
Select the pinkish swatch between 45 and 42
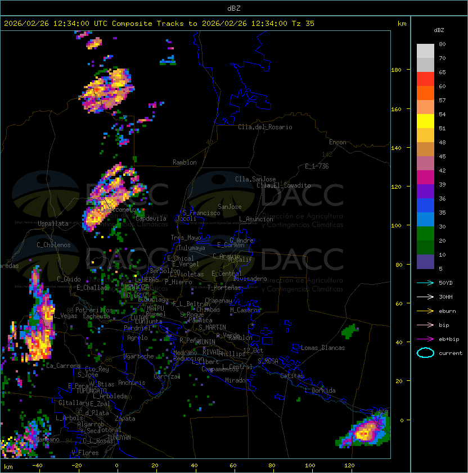click(x=425, y=163)
